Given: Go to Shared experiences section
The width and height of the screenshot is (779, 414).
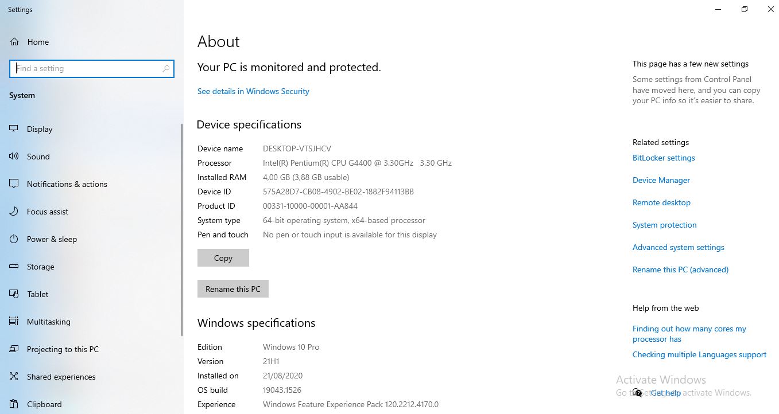Looking at the screenshot, I should (61, 377).
